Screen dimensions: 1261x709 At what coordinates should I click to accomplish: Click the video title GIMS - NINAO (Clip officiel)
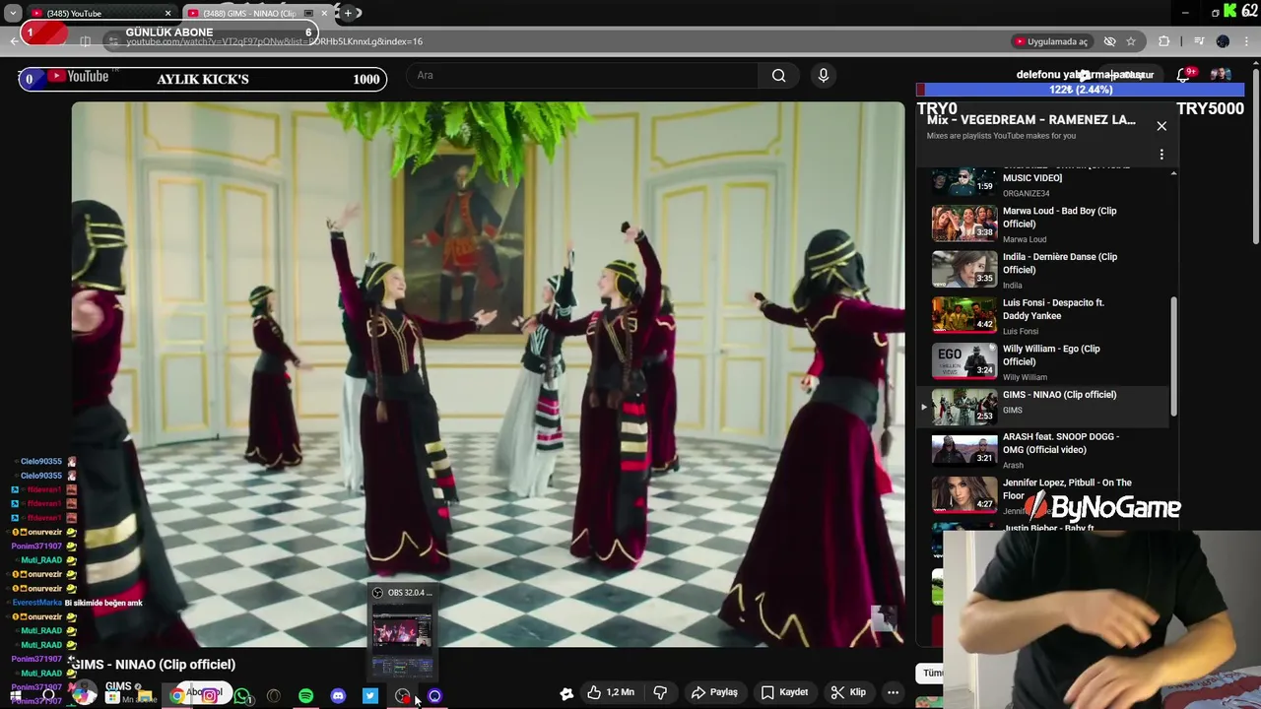[x=154, y=665]
